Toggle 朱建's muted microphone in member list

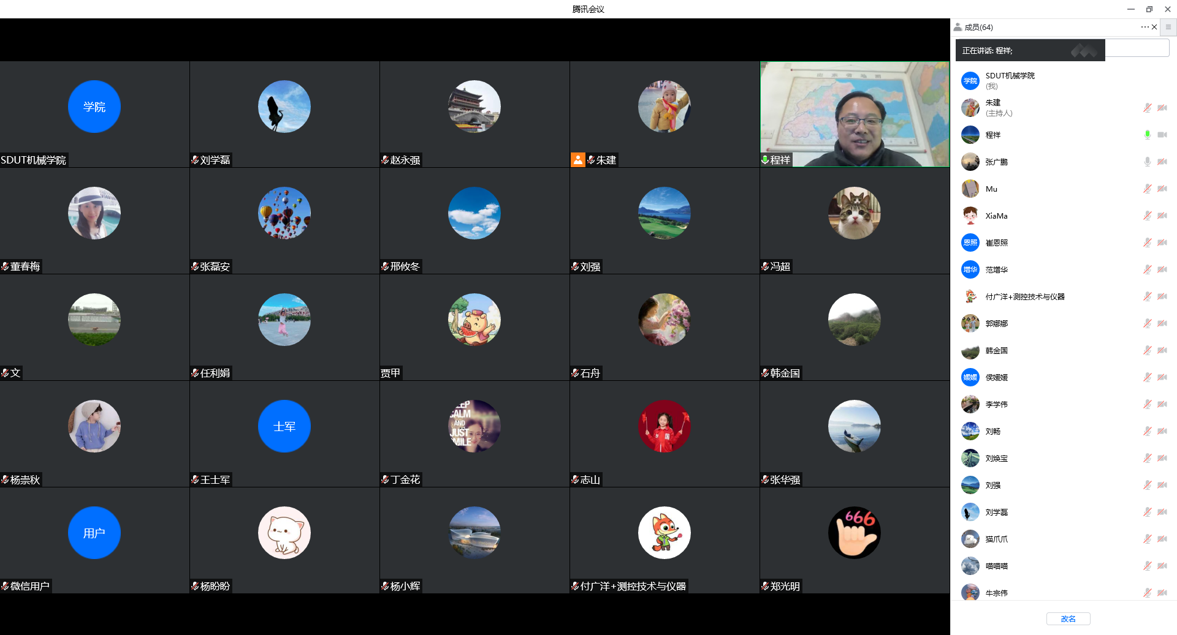[x=1147, y=108]
